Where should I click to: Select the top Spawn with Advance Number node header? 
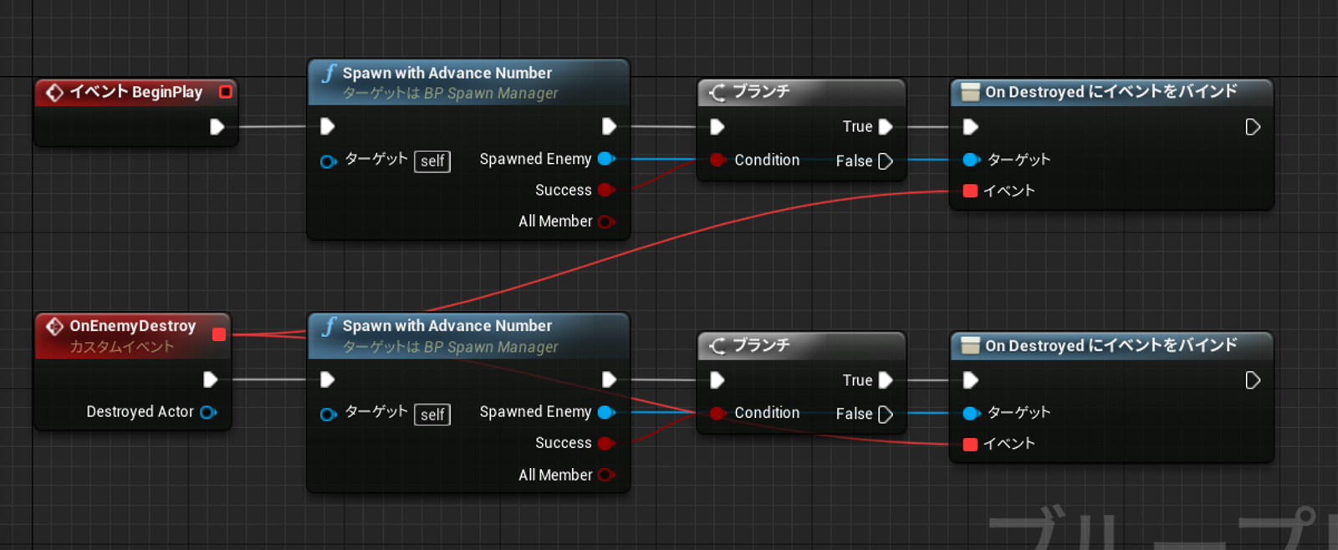[468, 82]
